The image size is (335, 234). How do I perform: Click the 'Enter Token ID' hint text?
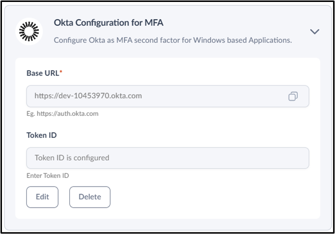point(47,175)
